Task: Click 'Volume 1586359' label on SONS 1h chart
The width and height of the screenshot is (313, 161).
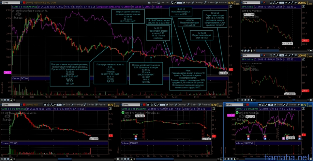Action: click(x=130, y=143)
